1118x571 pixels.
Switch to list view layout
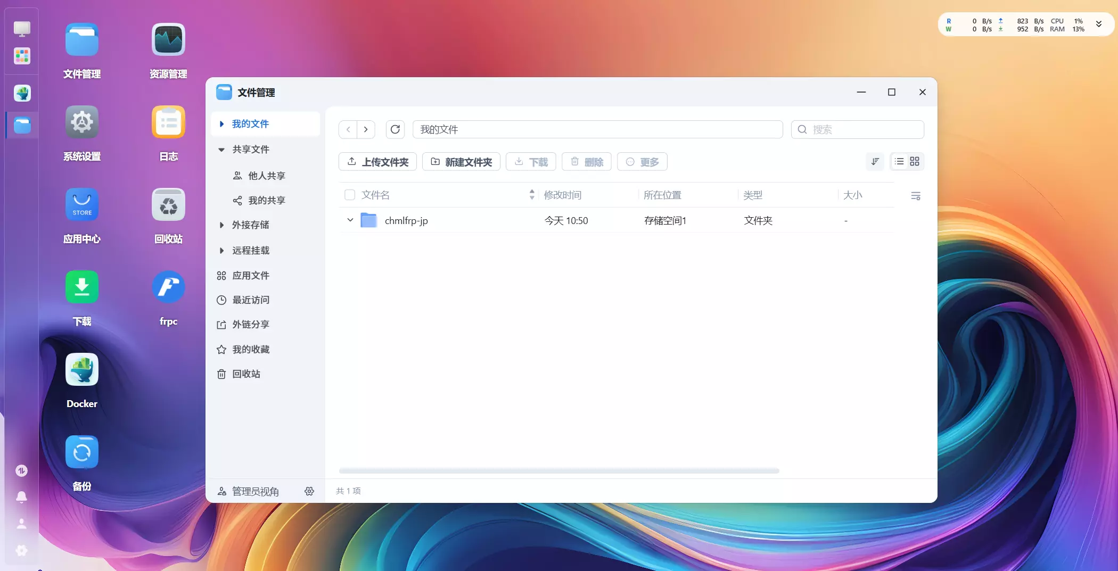coord(899,162)
